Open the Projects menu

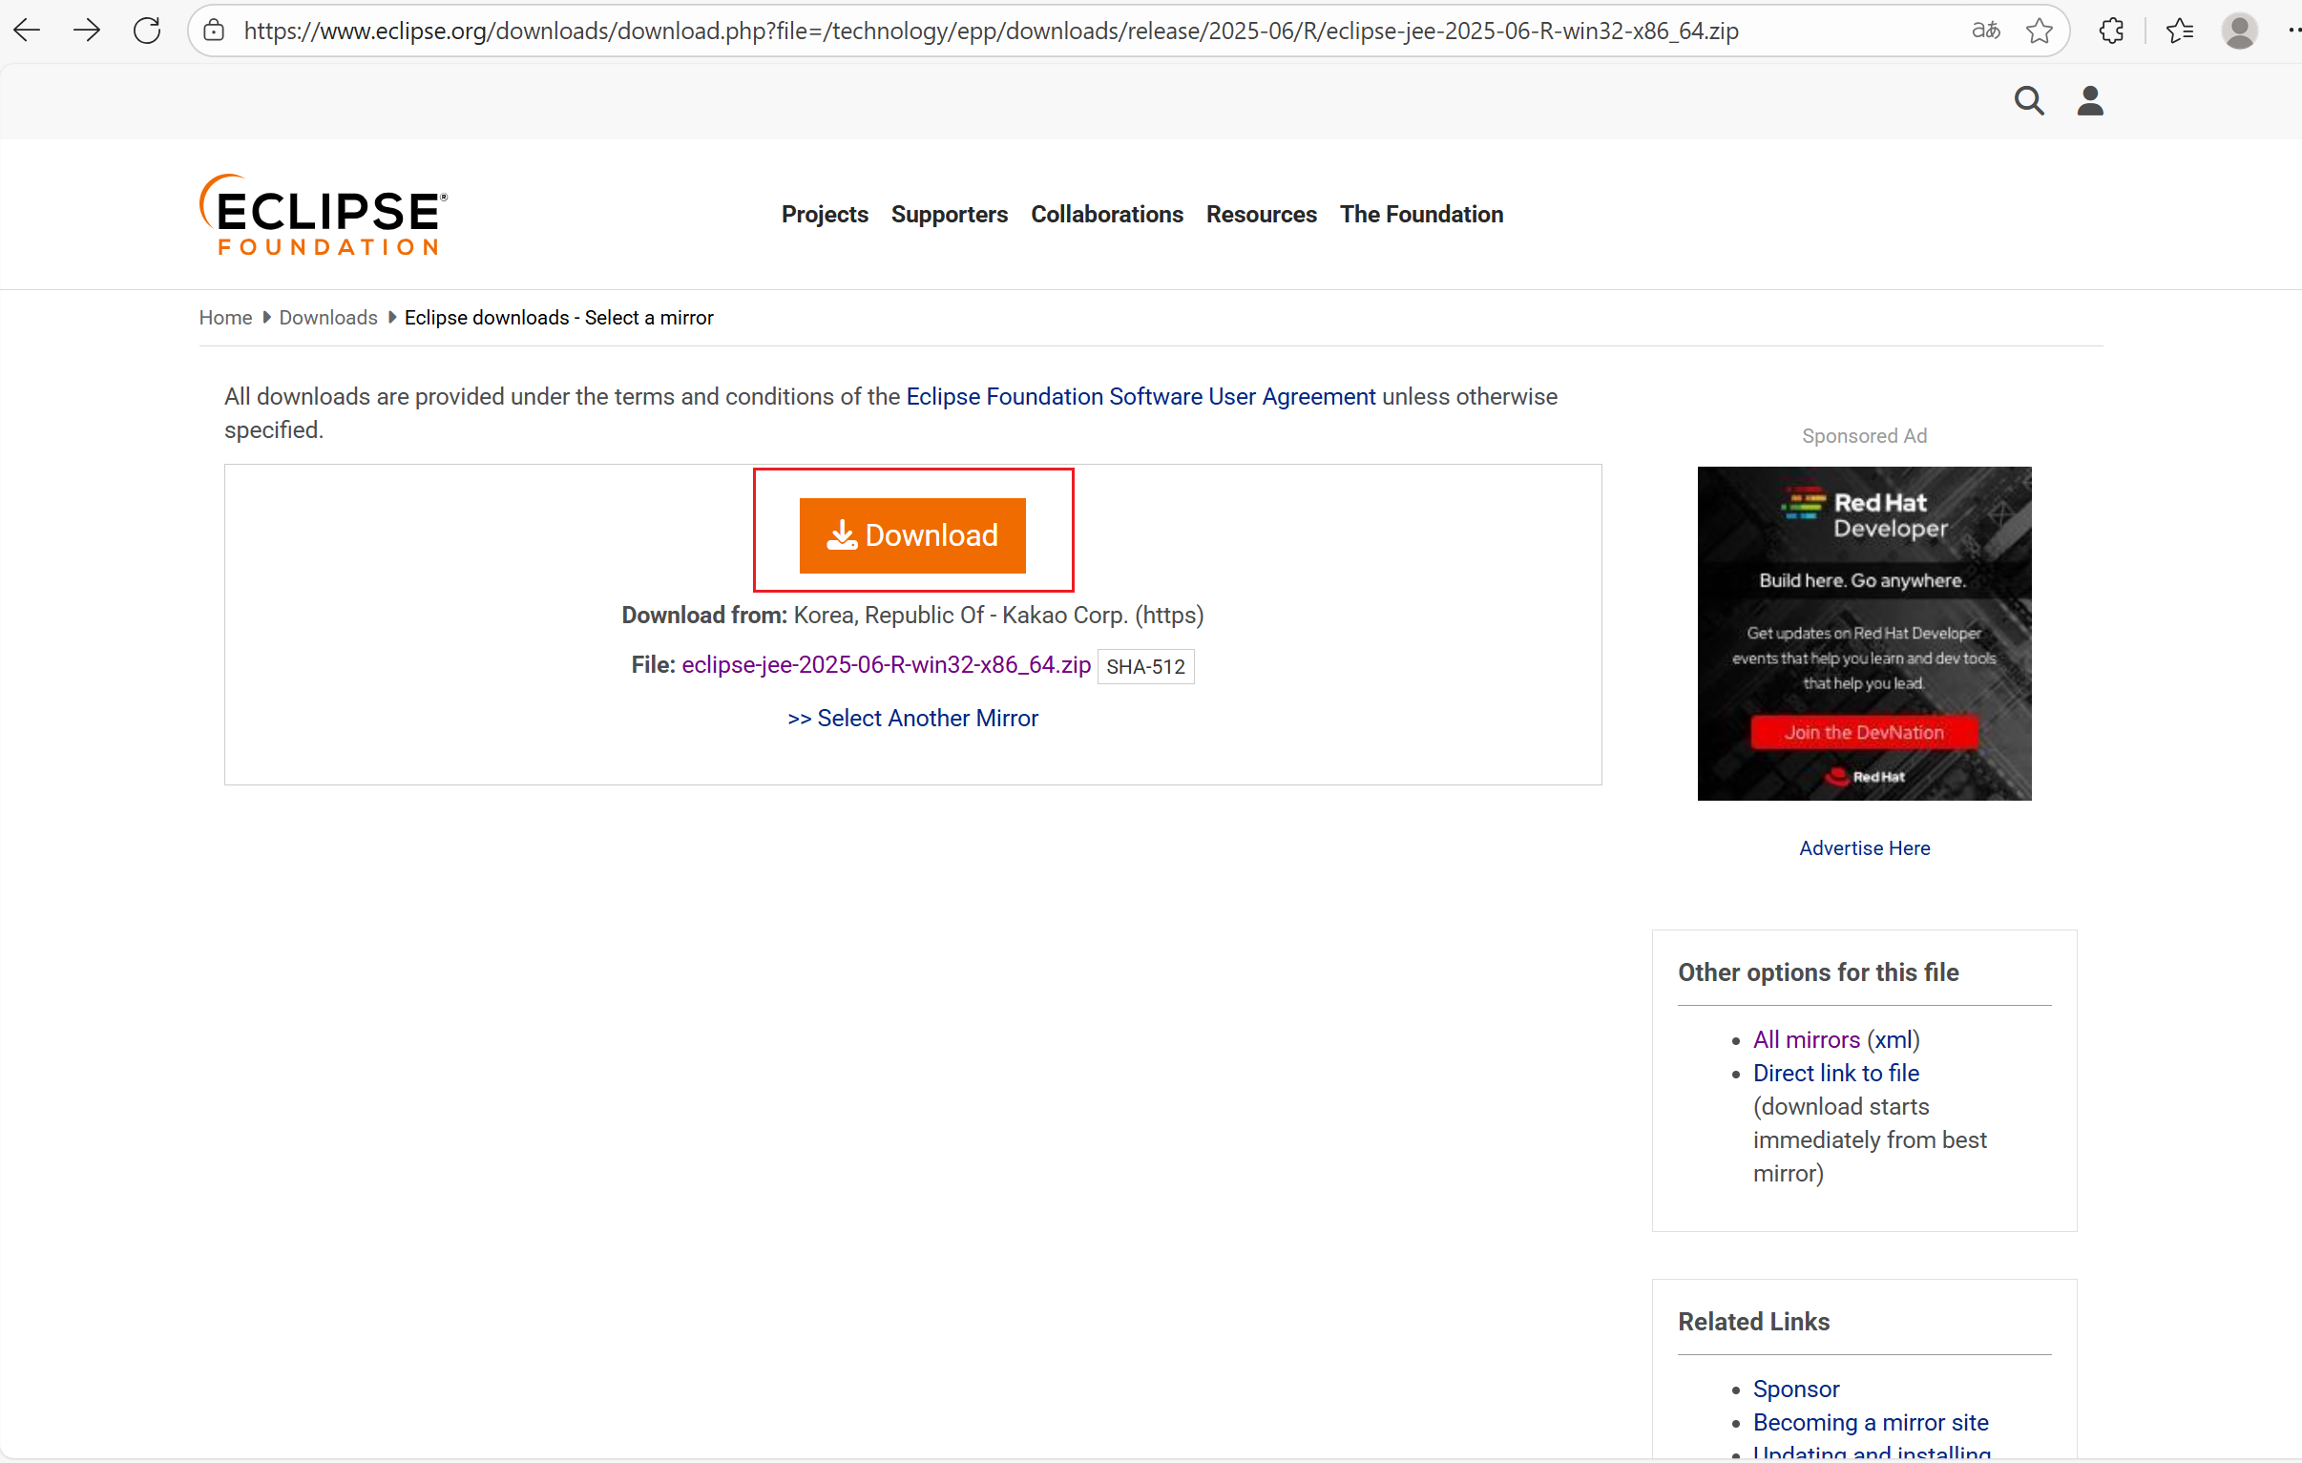pos(824,214)
